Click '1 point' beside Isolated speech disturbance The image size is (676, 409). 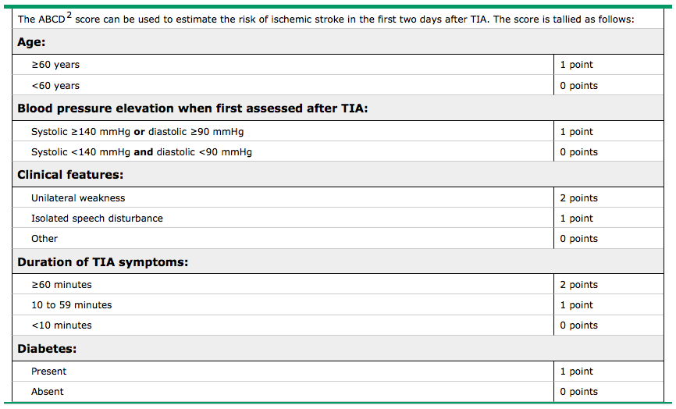pos(576,219)
